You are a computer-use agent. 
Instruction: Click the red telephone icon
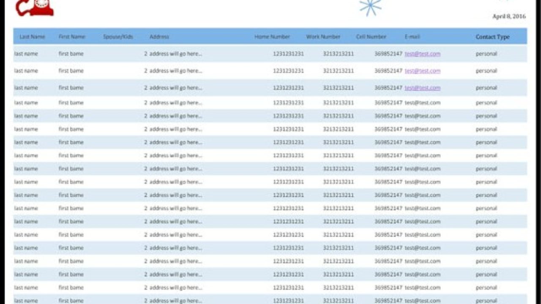[x=35, y=7]
